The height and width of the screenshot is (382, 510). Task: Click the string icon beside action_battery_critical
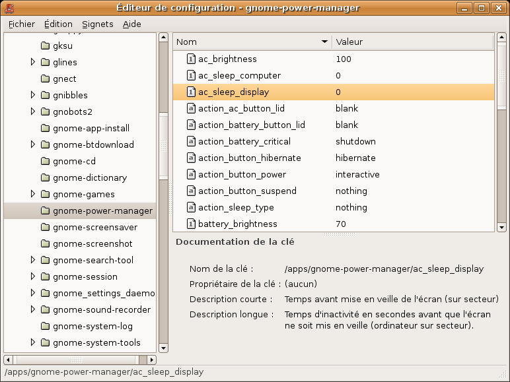click(x=191, y=142)
